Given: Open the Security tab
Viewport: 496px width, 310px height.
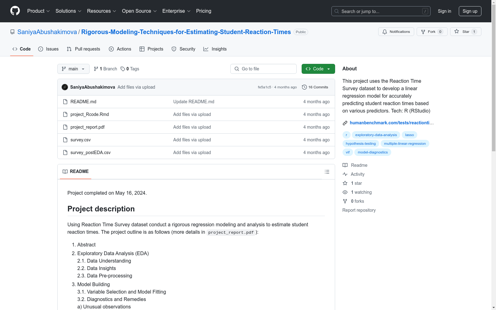Looking at the screenshot, I should [184, 49].
